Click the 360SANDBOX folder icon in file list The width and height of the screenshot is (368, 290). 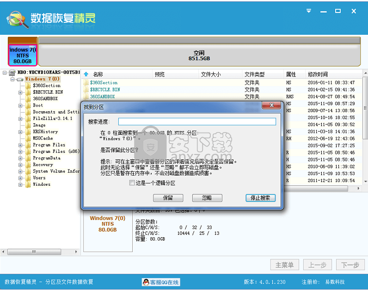pos(86,97)
